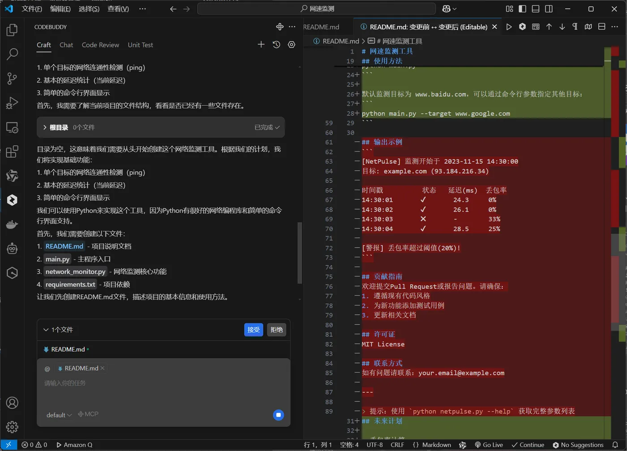Click Go Live in status bar
The height and width of the screenshot is (451, 627).
point(489,445)
